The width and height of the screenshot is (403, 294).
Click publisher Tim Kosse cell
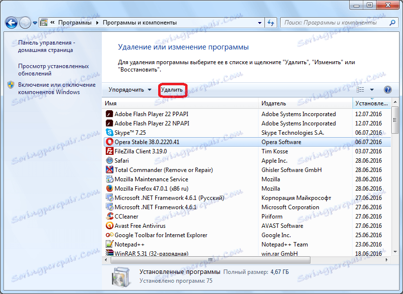coord(275,151)
